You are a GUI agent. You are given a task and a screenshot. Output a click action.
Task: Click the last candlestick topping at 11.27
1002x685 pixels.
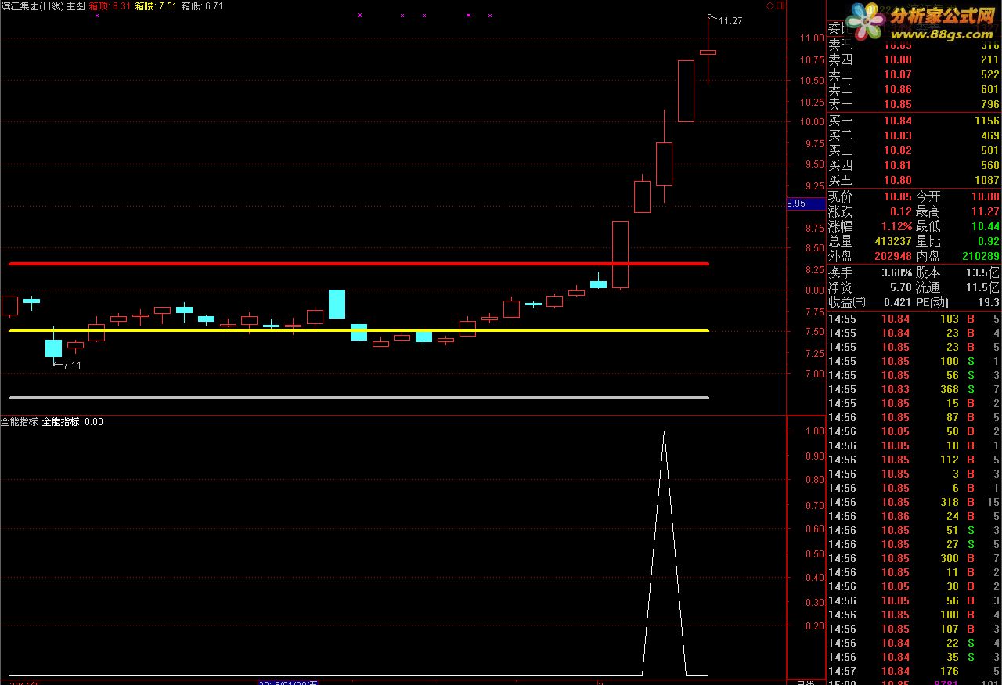(708, 52)
